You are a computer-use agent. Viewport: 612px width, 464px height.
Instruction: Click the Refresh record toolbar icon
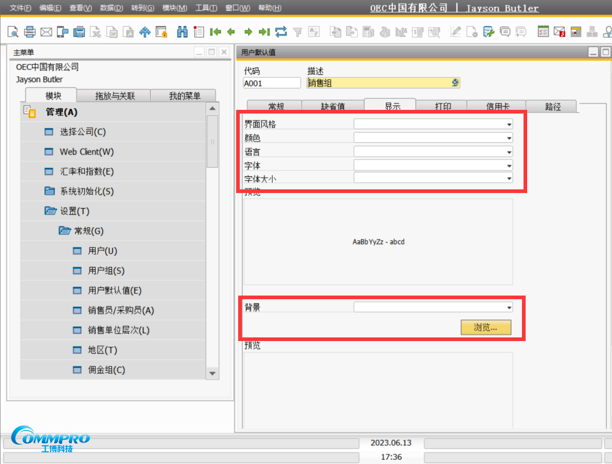tap(281, 32)
